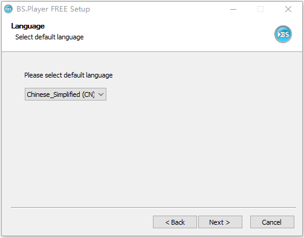Image resolution: width=304 pixels, height=238 pixels.
Task: Close the setup window with the X
Action: click(x=288, y=9)
